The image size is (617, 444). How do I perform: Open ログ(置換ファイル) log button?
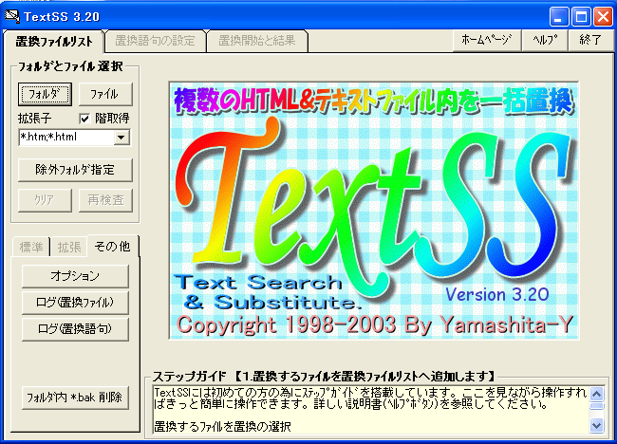75,303
